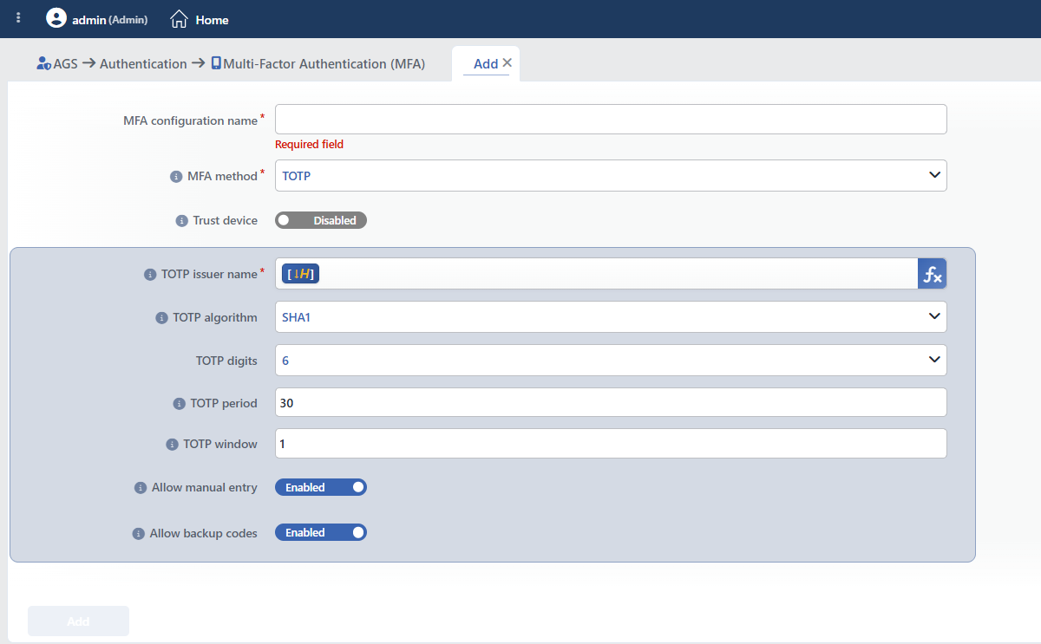This screenshot has width=1041, height=644.
Task: Click the info icon beside Allow backup codes
Action: point(138,534)
